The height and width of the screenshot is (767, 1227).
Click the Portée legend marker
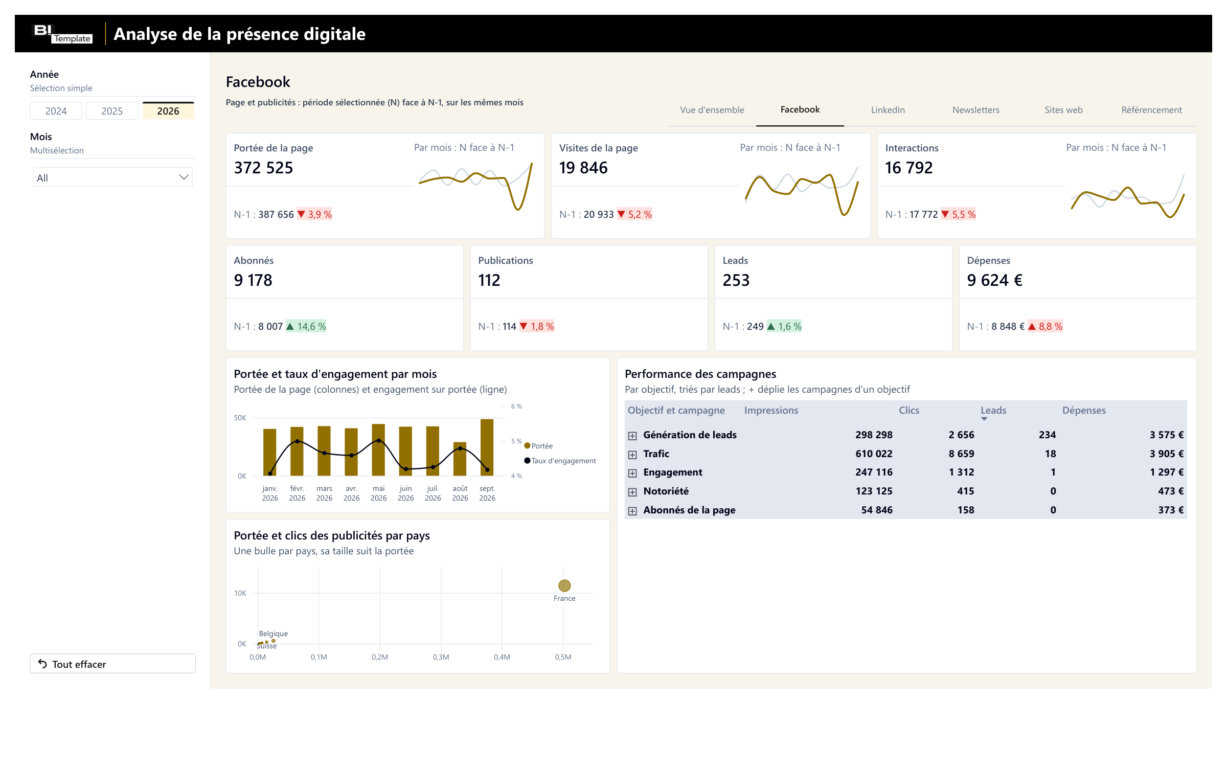click(527, 446)
